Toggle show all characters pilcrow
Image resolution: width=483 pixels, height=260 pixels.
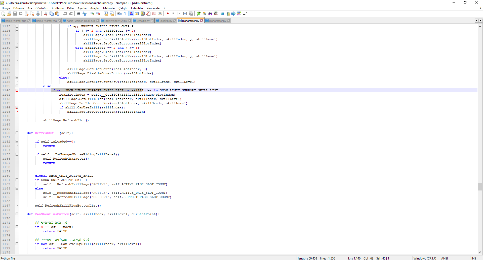point(125,14)
